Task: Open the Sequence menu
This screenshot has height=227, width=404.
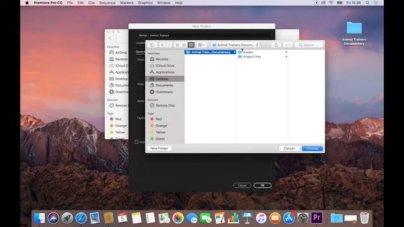Action: pos(107,3)
